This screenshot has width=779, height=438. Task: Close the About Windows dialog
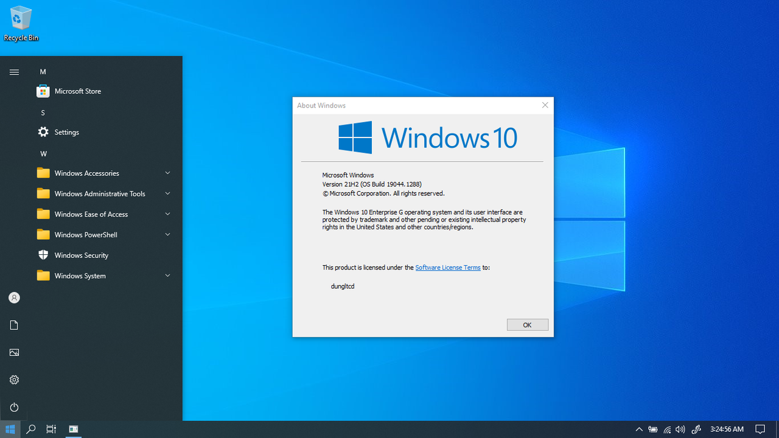(x=545, y=105)
